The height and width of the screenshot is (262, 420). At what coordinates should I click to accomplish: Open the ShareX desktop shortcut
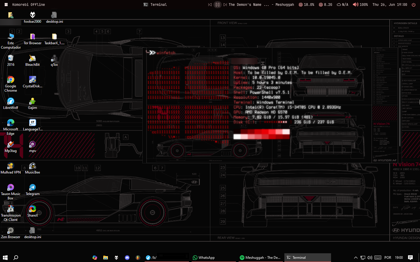pos(32,211)
